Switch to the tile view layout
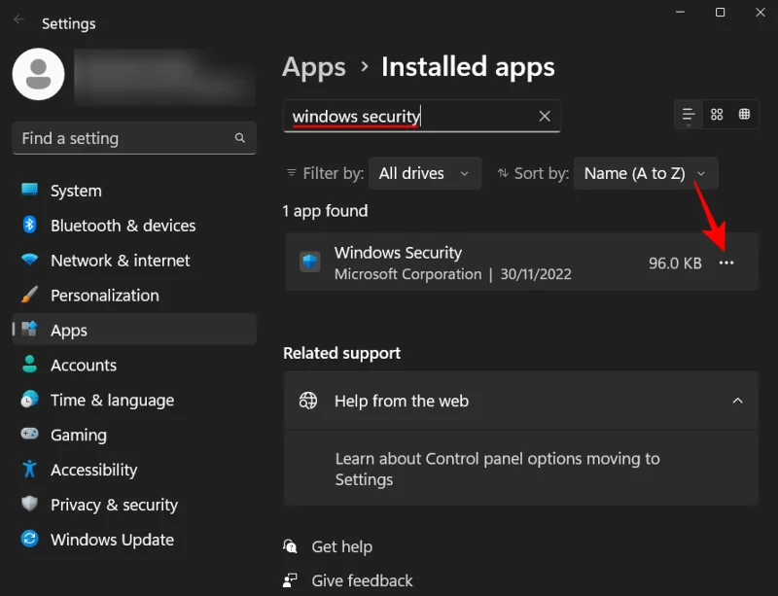Screen dimensions: 778x596 [745, 115]
